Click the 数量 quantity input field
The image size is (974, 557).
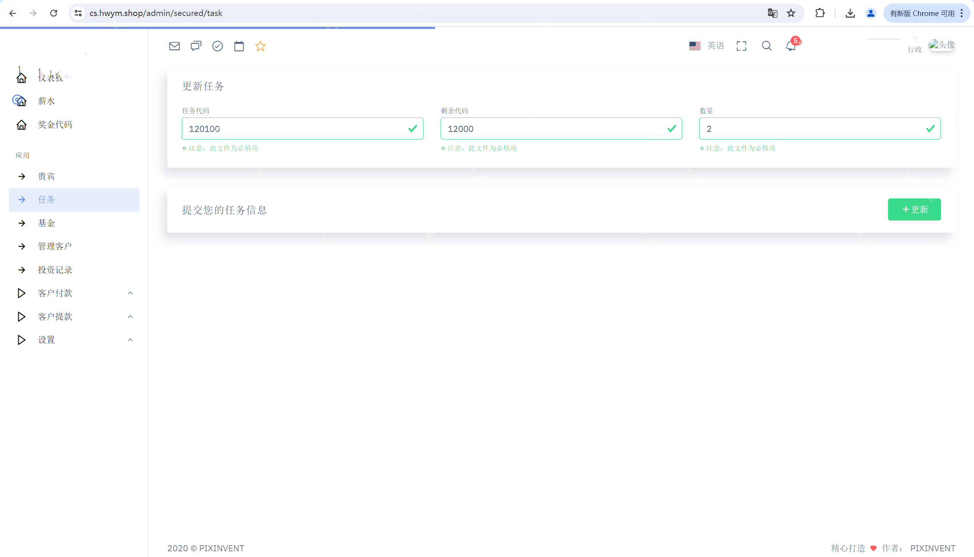tap(811, 129)
